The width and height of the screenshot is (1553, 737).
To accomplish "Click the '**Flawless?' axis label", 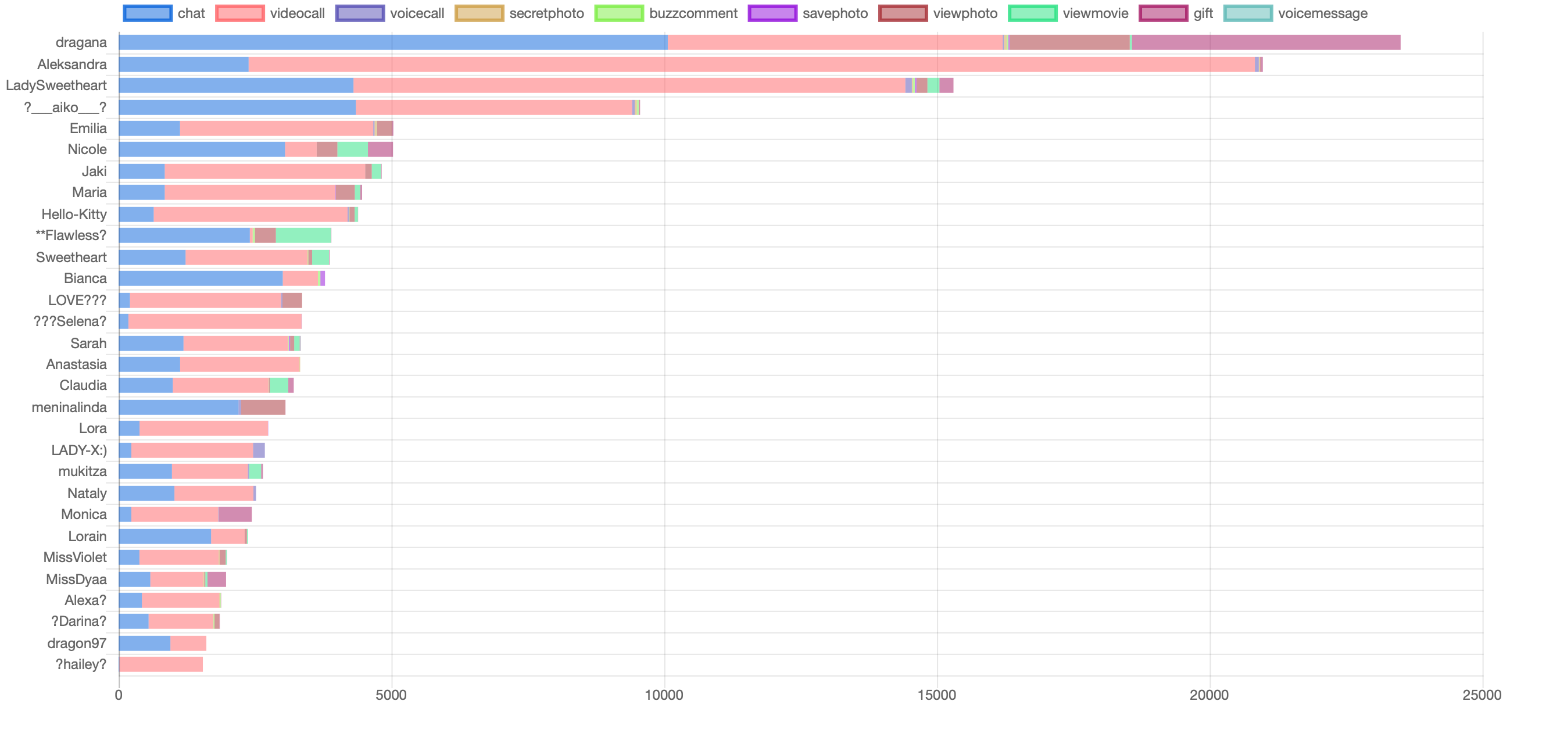I will (x=71, y=235).
